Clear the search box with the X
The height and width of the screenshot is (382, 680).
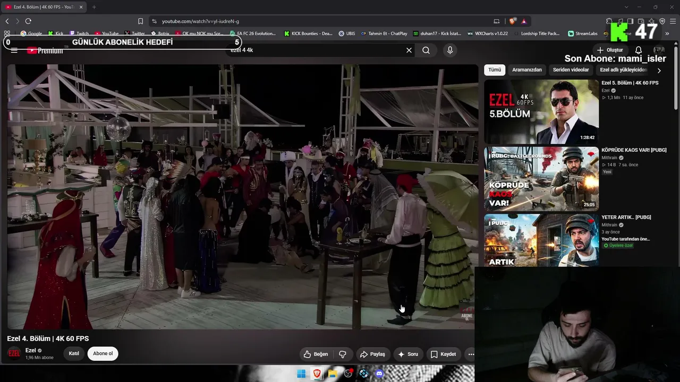pos(409,50)
